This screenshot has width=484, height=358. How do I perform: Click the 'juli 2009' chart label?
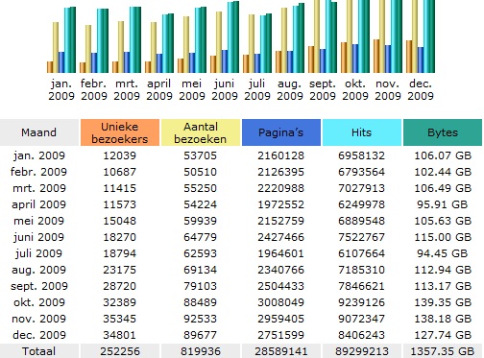click(257, 90)
